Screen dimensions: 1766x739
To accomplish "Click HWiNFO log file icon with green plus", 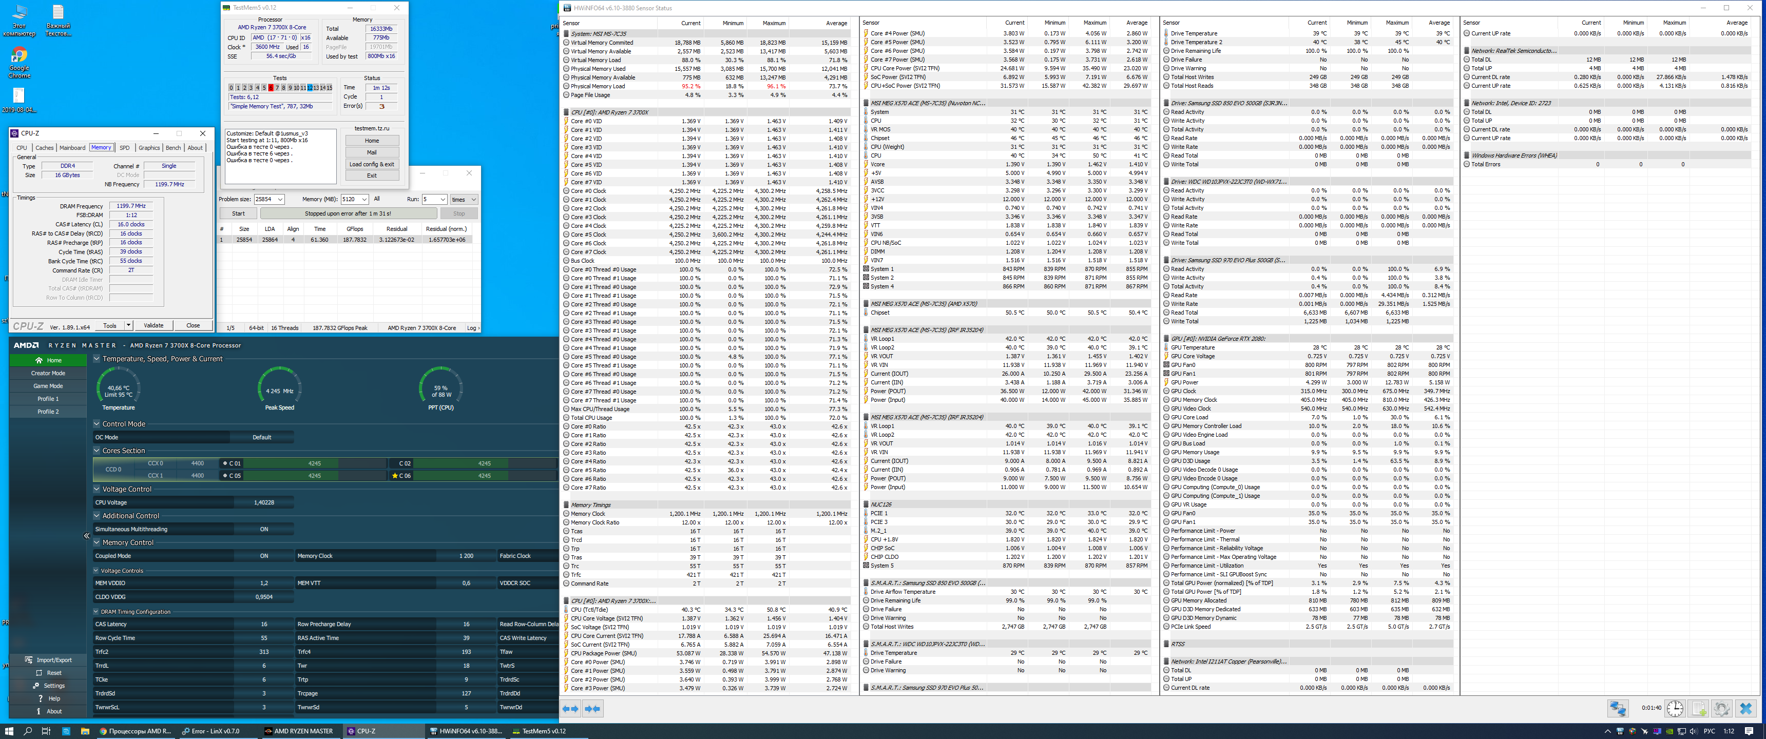I will click(1699, 708).
